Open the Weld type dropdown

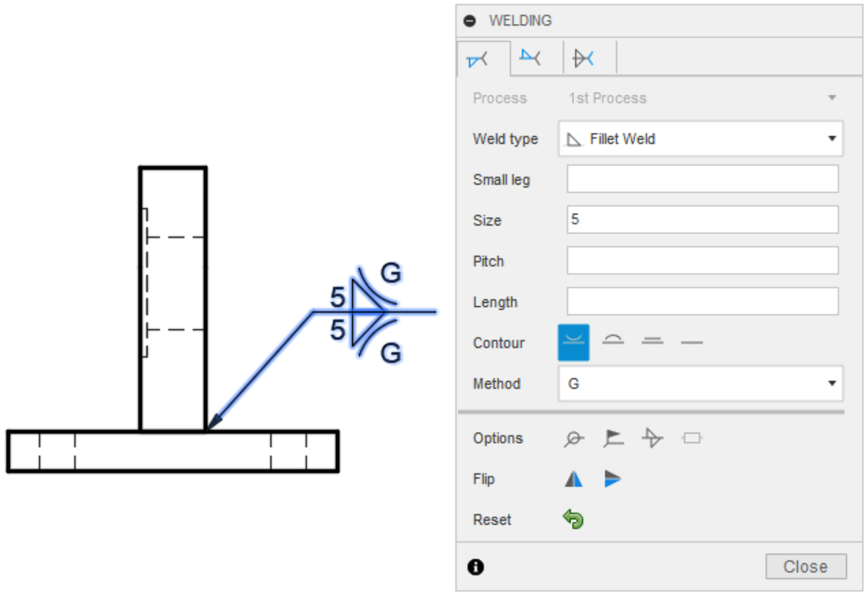701,139
